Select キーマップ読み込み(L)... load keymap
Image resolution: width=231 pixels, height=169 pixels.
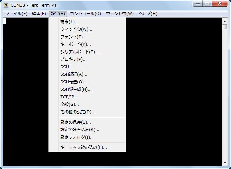click(x=87, y=147)
